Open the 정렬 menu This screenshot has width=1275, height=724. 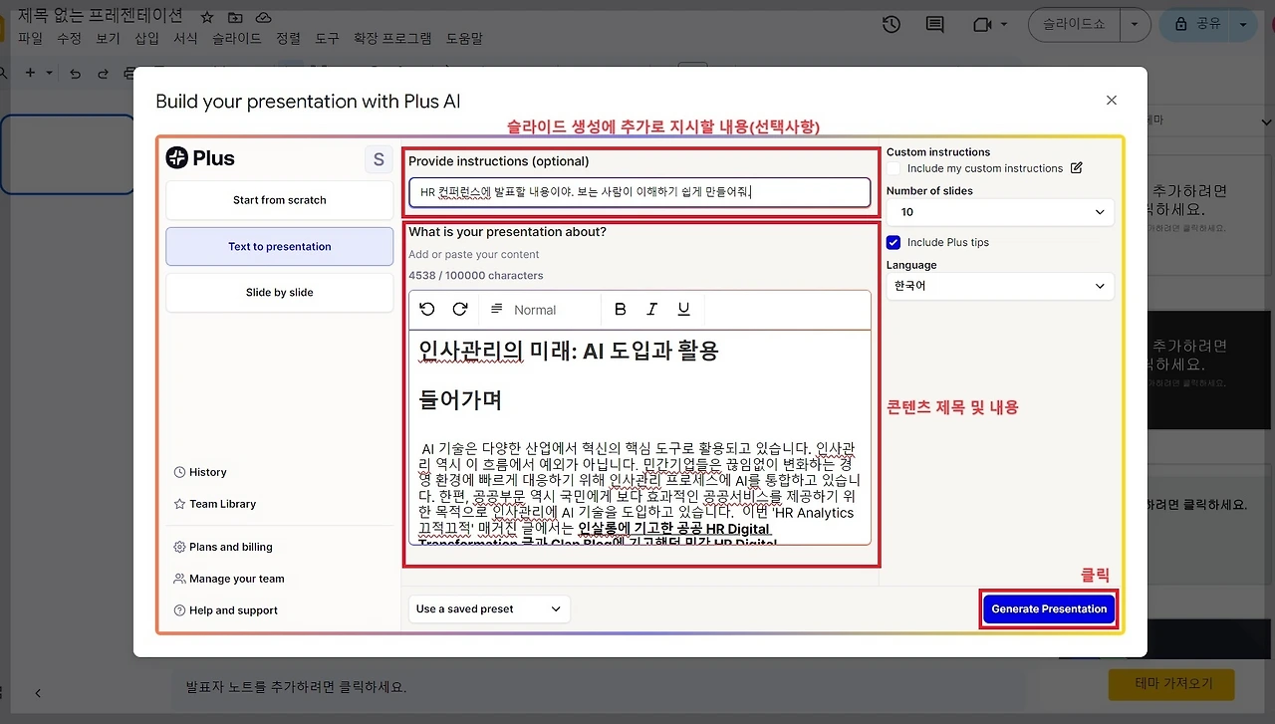click(288, 39)
